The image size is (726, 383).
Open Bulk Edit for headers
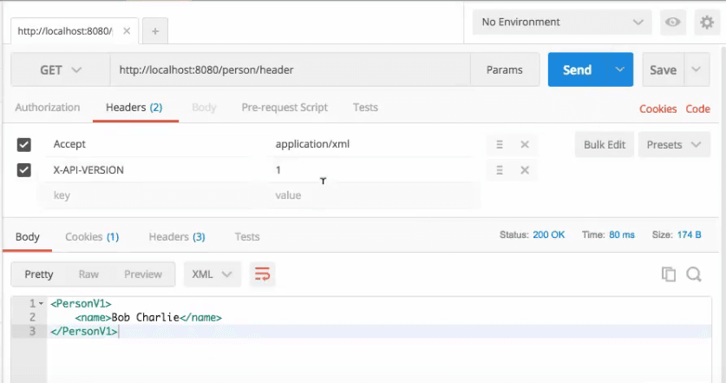[x=605, y=145]
